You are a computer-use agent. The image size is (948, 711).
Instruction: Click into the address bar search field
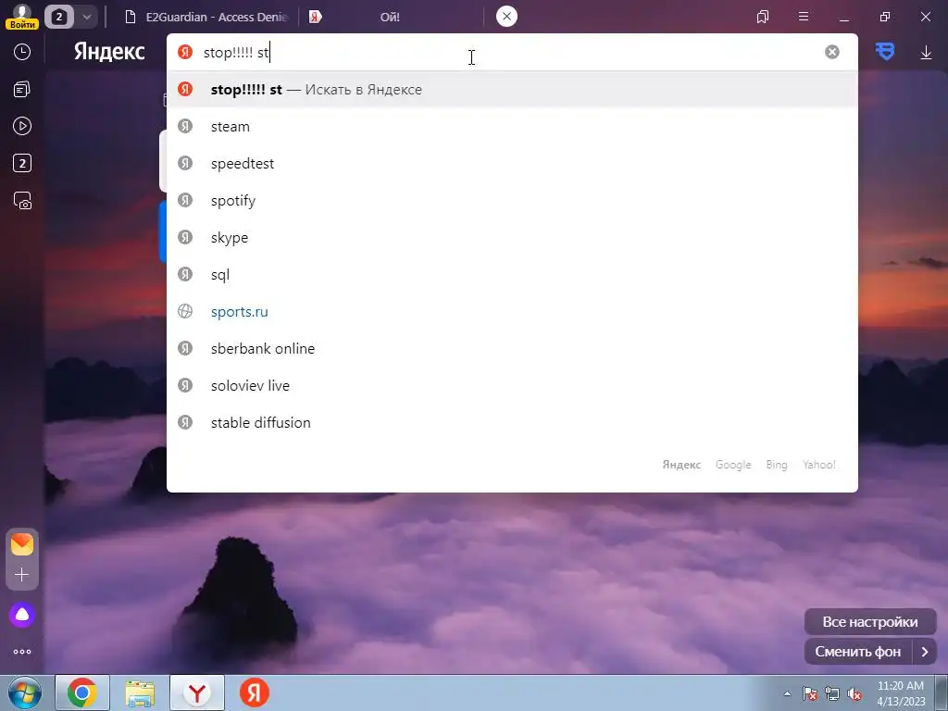pyautogui.click(x=511, y=53)
